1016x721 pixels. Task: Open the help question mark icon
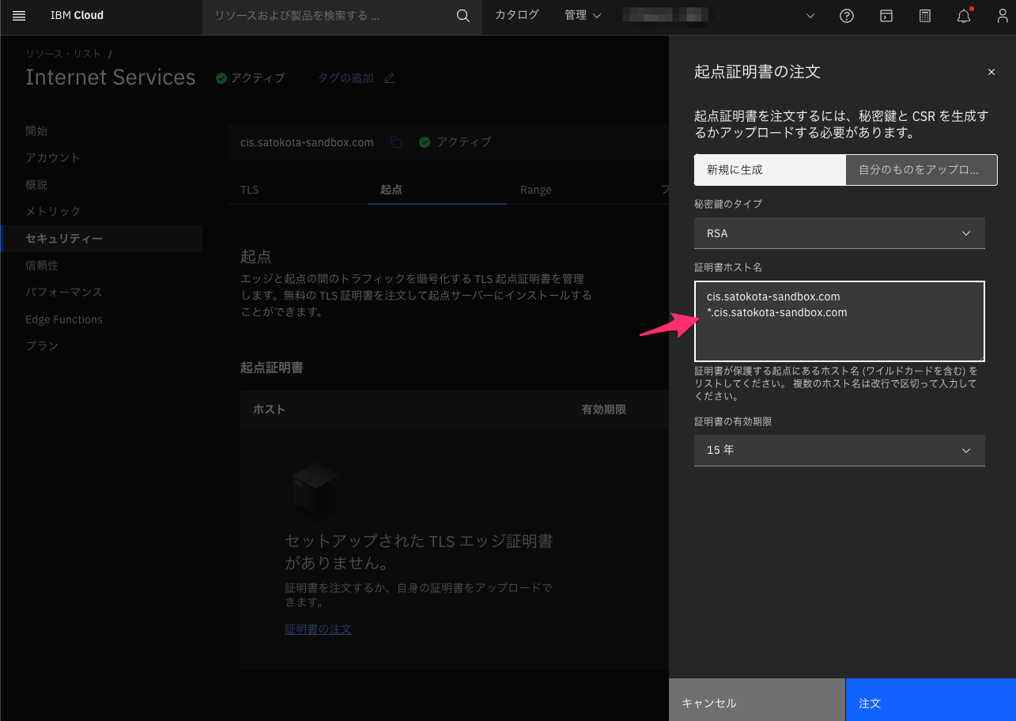(847, 16)
